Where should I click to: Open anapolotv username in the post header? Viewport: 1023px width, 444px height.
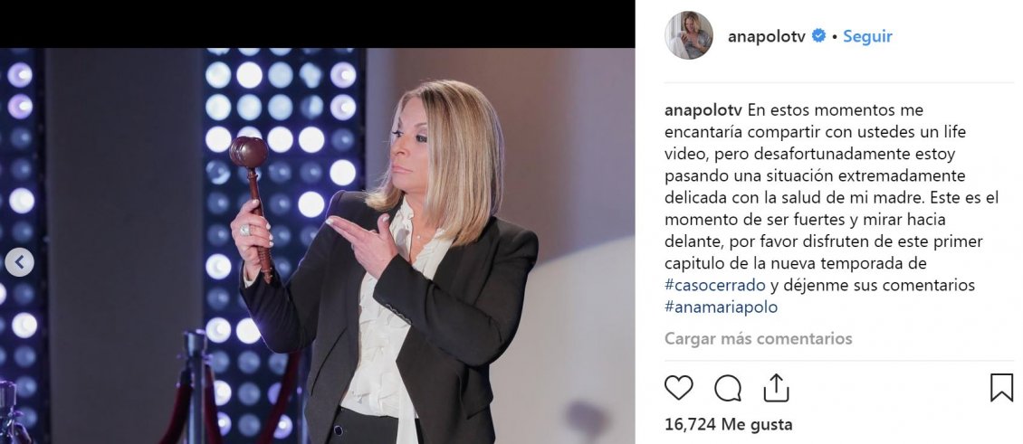(x=767, y=36)
